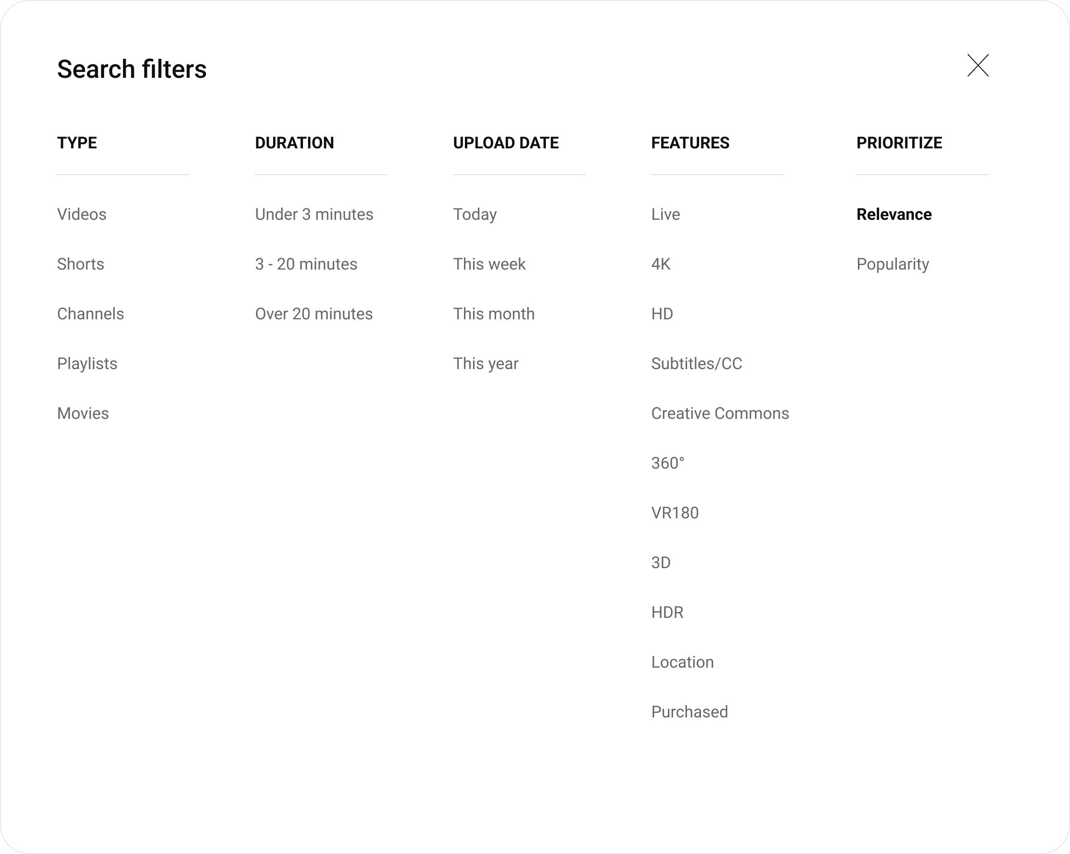Screen dimensions: 1070x854
Task: Select the Shorts type filter
Action: tap(80, 264)
